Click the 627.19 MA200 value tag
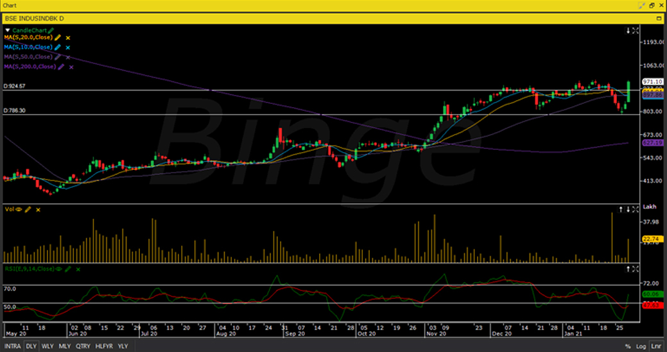Image resolution: width=667 pixels, height=352 pixels. tap(653, 143)
